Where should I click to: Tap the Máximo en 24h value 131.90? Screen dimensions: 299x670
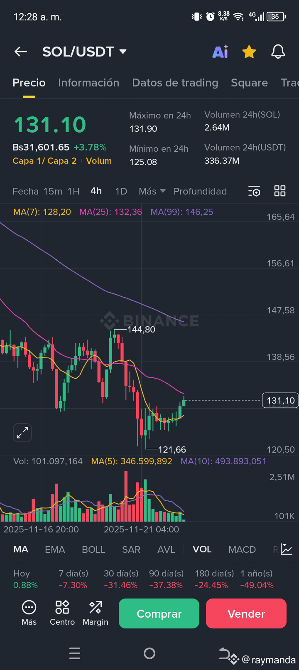tap(143, 129)
